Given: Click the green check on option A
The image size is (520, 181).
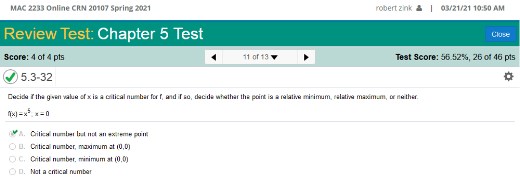Looking at the screenshot, I should pyautogui.click(x=15, y=132).
